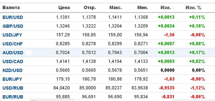Open the USD/CAD currency pair link
The width and height of the screenshot is (215, 101).
(x=13, y=61)
